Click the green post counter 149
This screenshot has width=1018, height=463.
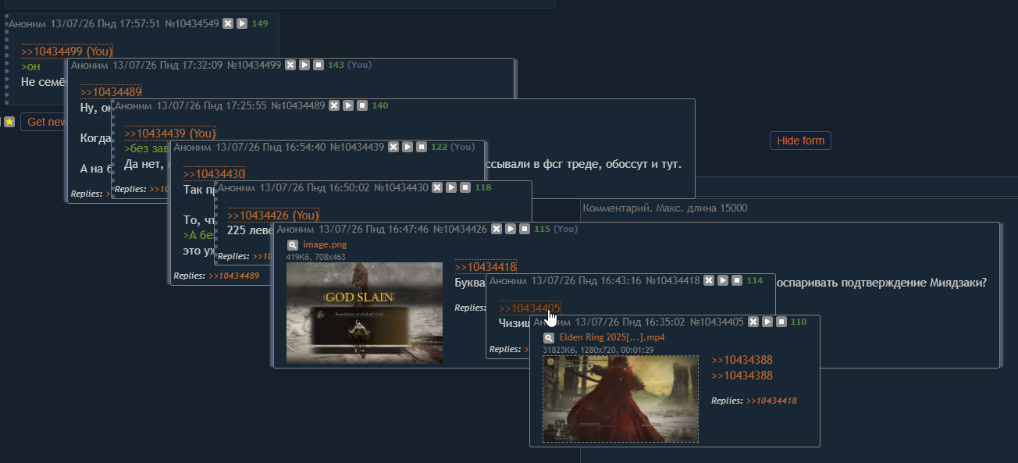tap(260, 23)
